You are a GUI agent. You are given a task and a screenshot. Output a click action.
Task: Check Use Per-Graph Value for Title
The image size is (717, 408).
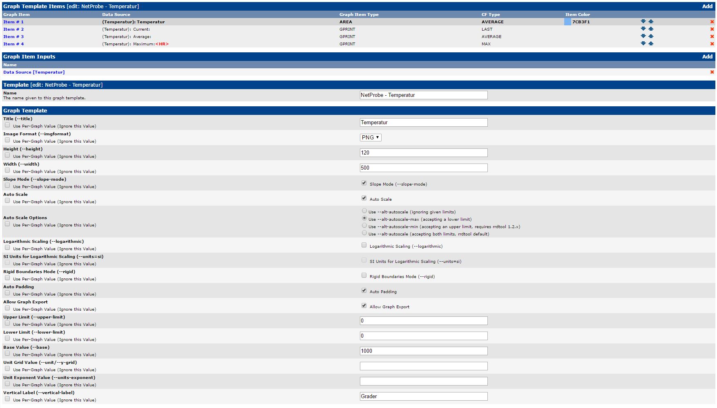click(7, 125)
